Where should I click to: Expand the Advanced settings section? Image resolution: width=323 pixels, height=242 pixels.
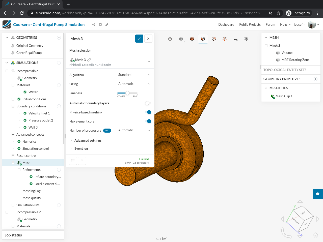coord(88,140)
